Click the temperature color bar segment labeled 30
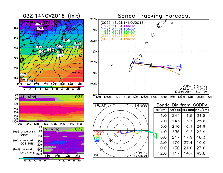The height and width of the screenshot is (173, 223). pyautogui.click(x=81, y=86)
